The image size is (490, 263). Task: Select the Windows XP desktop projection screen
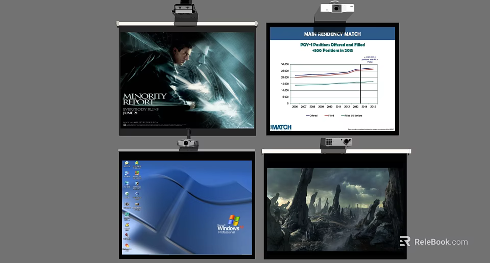point(187,207)
